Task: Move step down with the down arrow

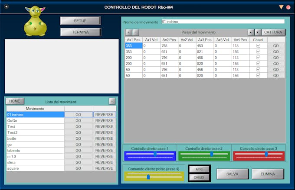Action: (x=258, y=32)
